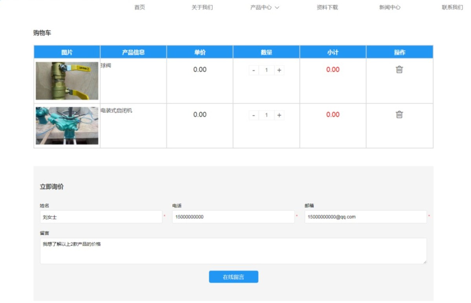
Task: Remove 电装式启闭机 using its trash icon
Action: click(399, 115)
